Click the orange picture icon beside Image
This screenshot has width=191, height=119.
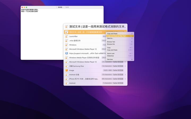pos(67,70)
